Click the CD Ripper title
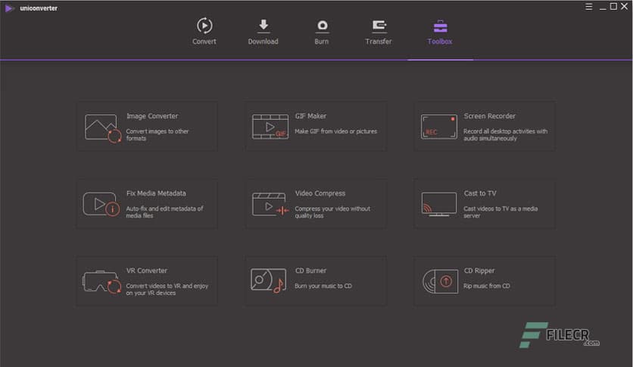Screen dimensions: 633x367 click(x=479, y=271)
